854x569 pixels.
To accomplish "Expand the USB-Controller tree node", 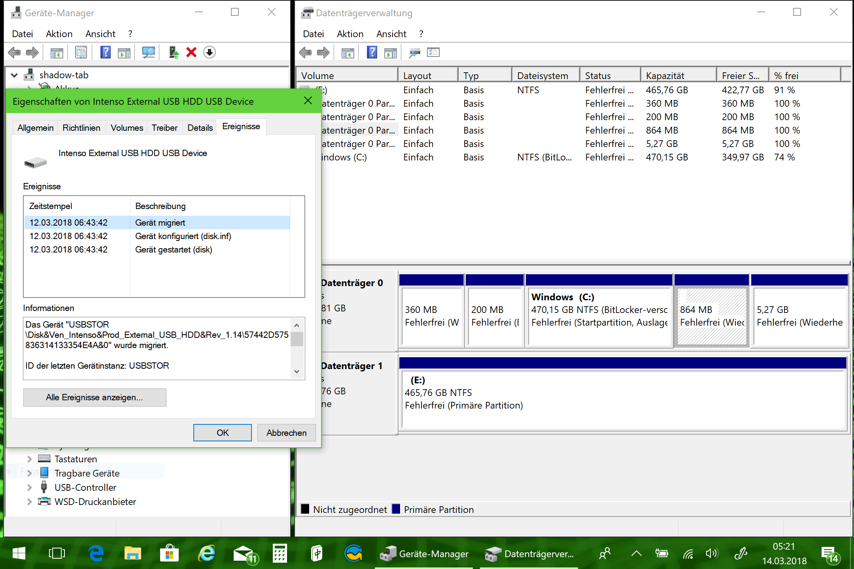I will point(30,488).
